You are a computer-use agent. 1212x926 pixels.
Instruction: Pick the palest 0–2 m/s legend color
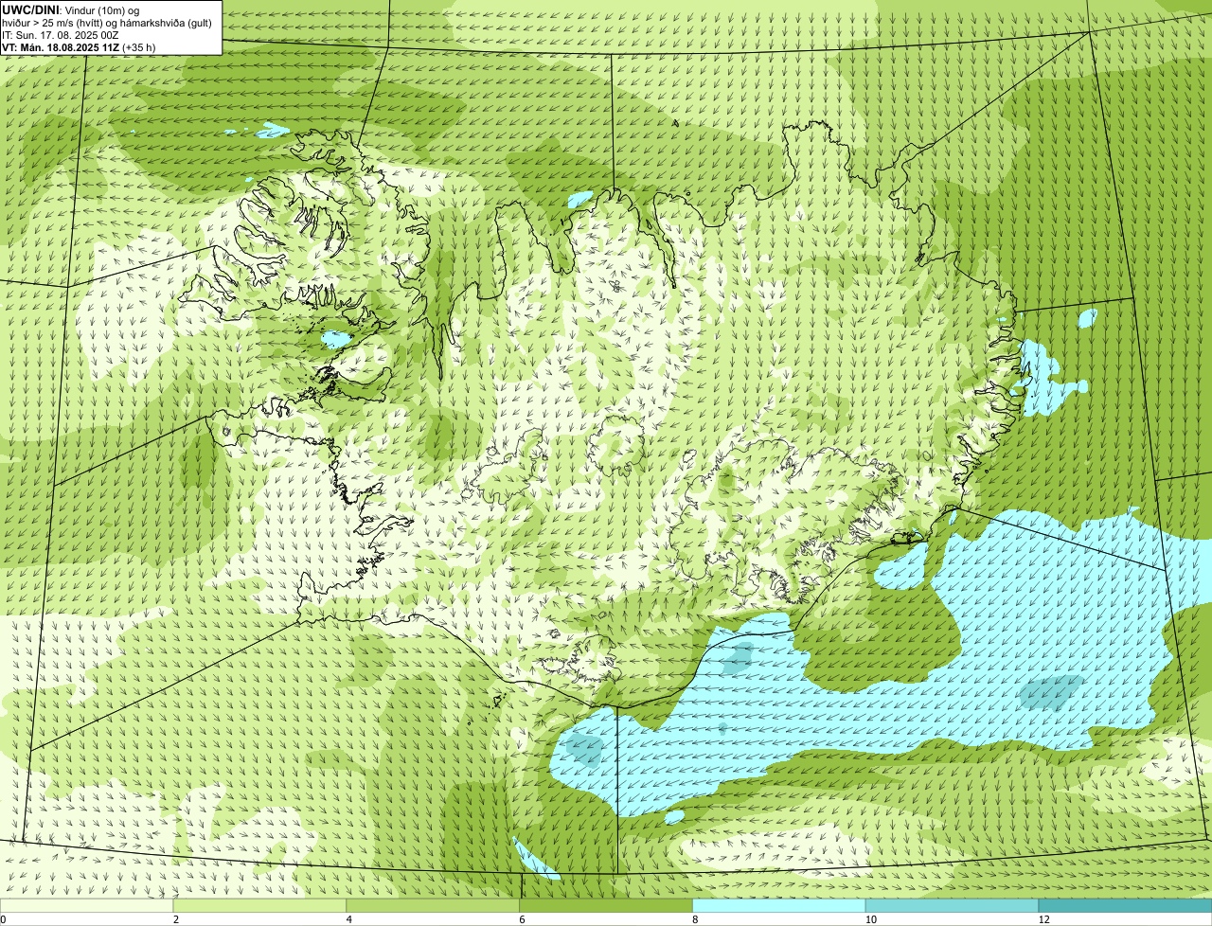86,905
